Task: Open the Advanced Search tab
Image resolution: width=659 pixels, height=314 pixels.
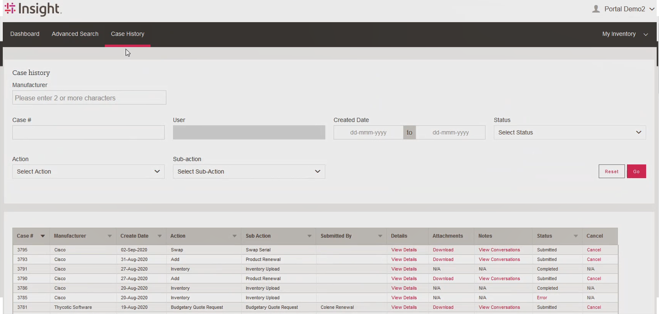Action: coord(75,34)
